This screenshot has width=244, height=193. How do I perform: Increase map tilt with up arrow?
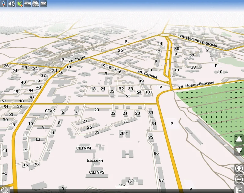(239, 140)
